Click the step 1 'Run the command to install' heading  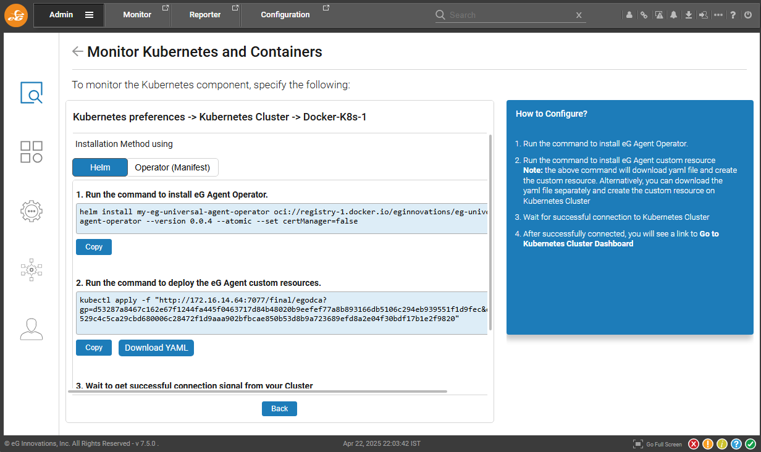pos(172,194)
